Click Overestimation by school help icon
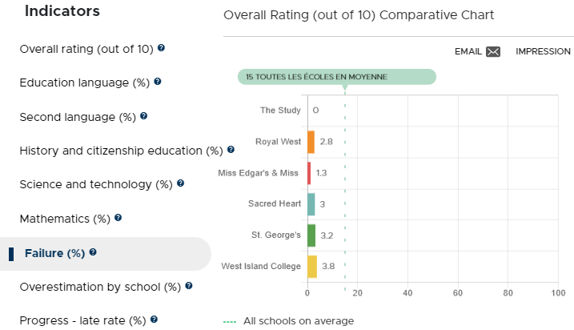The image size is (574, 330). (189, 286)
